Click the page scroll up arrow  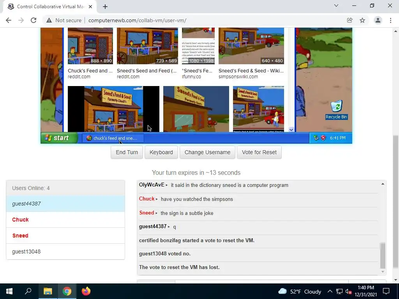[x=396, y=31]
